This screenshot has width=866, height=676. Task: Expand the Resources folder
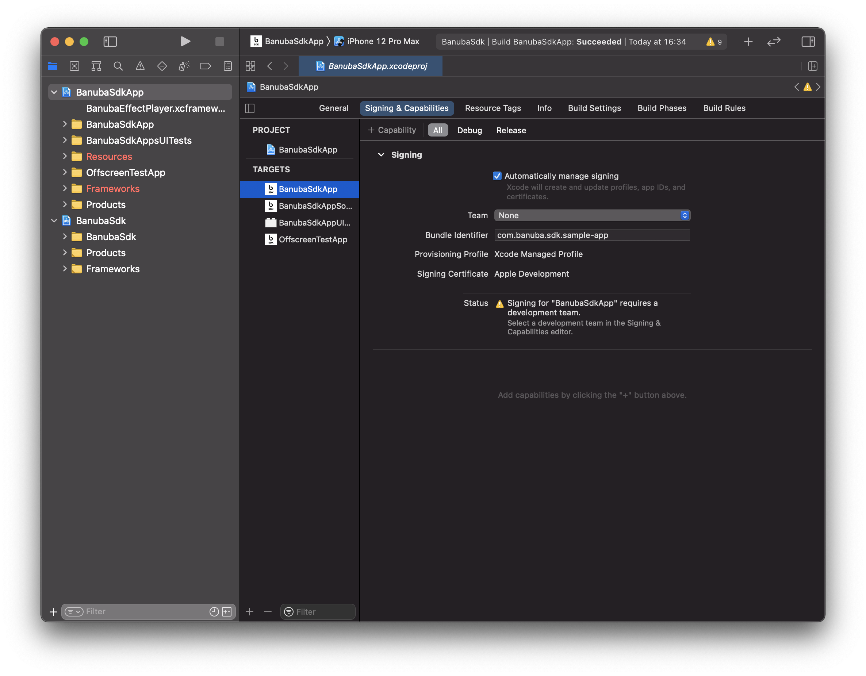pyautogui.click(x=65, y=156)
